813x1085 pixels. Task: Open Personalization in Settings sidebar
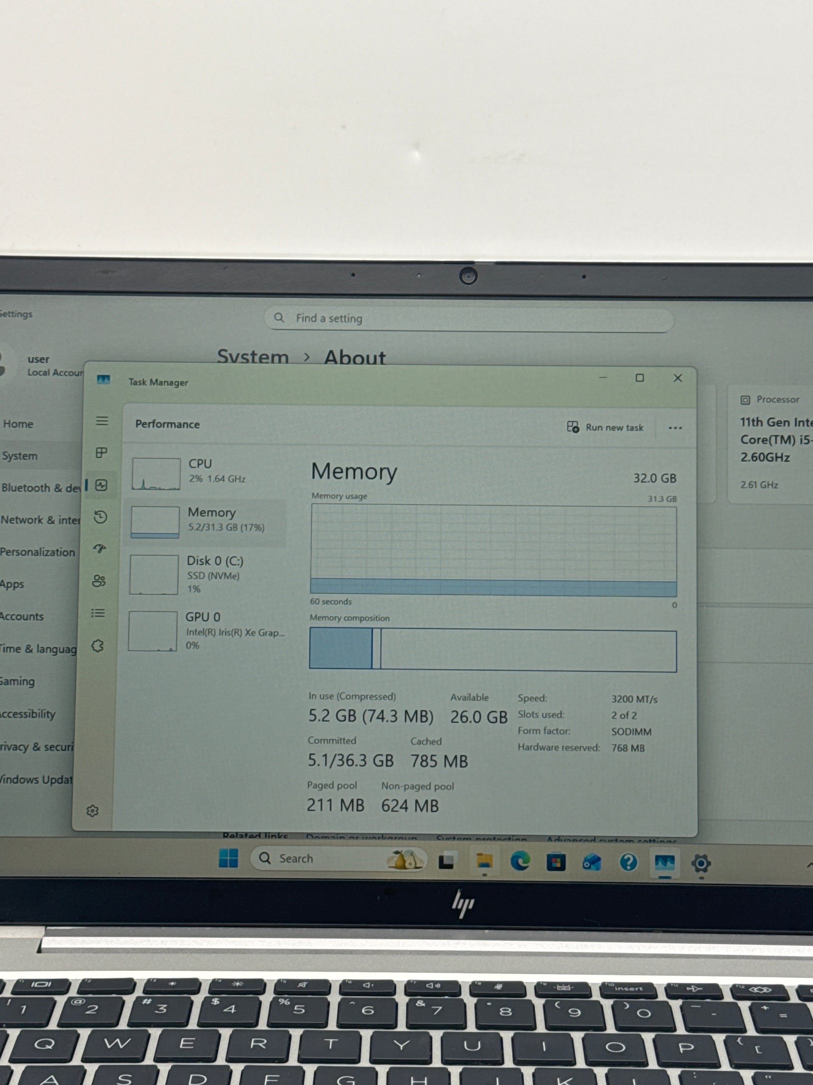(37, 552)
